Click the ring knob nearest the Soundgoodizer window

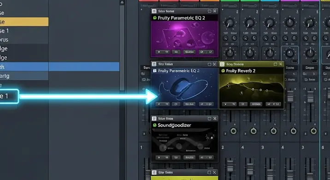(x=233, y=131)
